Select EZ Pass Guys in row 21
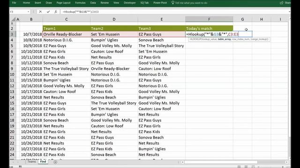This screenshot has width=300, height=168. tap(114, 137)
